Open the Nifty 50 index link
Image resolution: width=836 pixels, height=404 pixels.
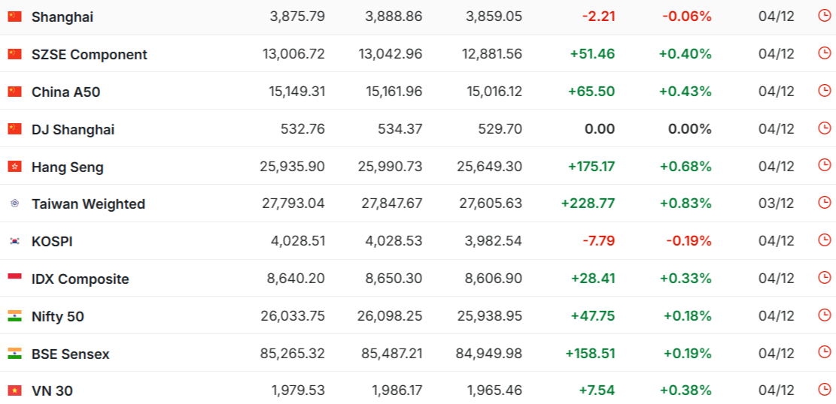point(57,316)
